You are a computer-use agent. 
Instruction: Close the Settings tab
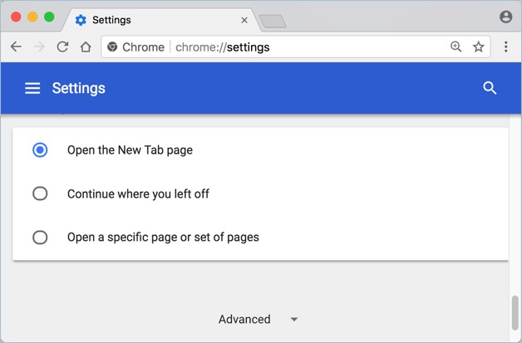coord(244,20)
